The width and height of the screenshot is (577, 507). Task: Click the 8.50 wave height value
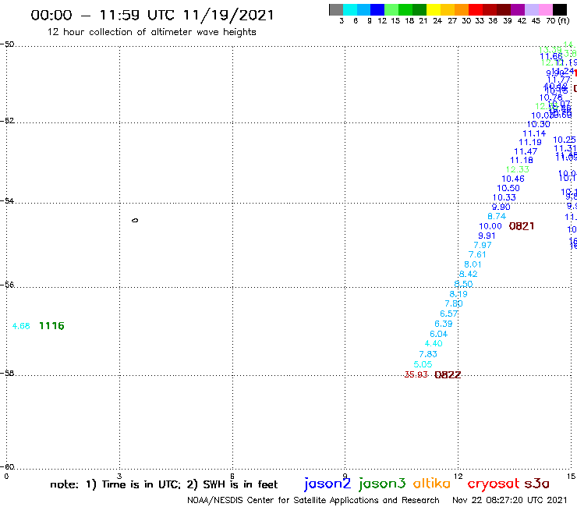[463, 284]
